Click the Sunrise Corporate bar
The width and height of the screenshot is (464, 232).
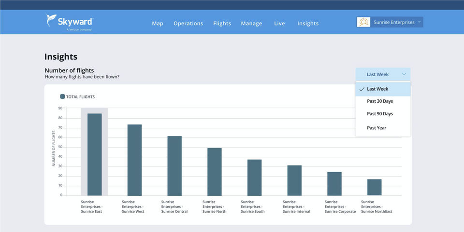click(x=334, y=184)
